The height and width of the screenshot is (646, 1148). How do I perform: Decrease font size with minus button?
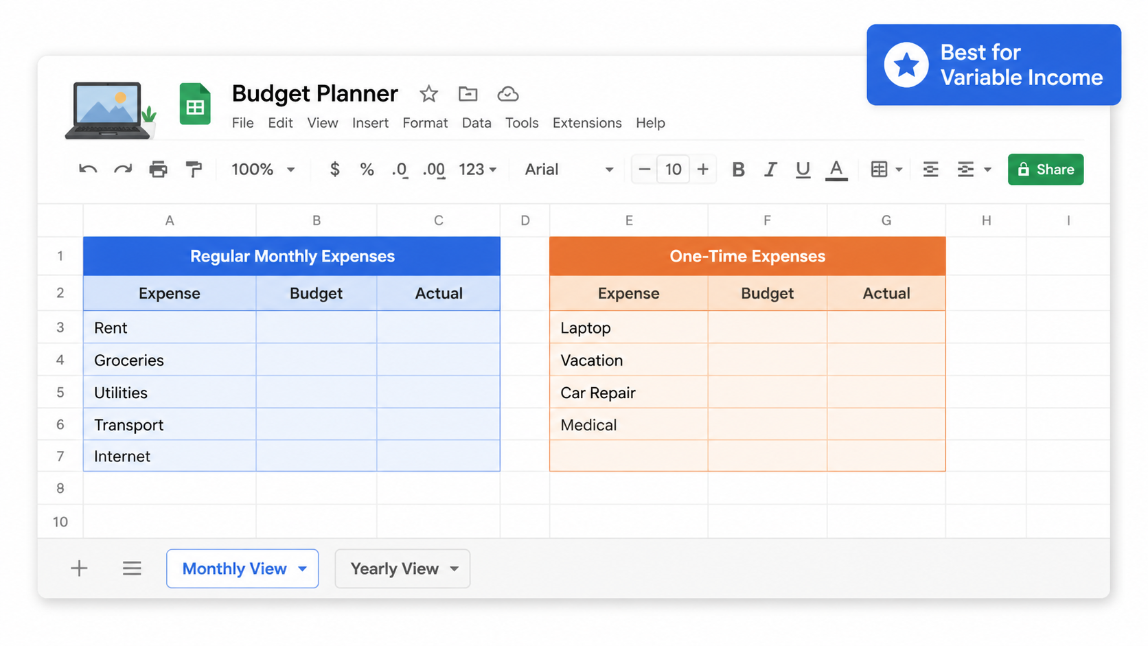644,169
